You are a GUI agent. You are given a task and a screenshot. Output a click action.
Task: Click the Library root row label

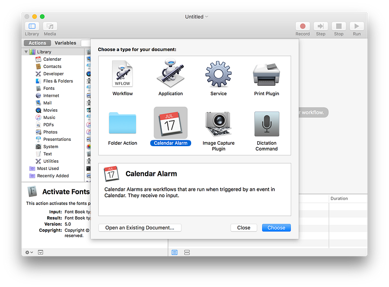tap(44, 52)
